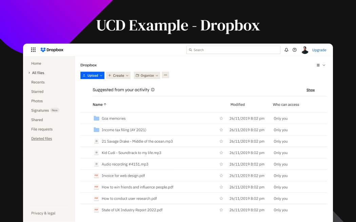Open the more actions ellipsis button
This screenshot has width=356, height=222.
[165, 75]
